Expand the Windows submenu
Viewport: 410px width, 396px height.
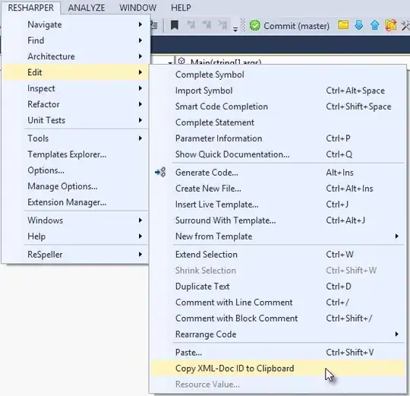(76, 220)
